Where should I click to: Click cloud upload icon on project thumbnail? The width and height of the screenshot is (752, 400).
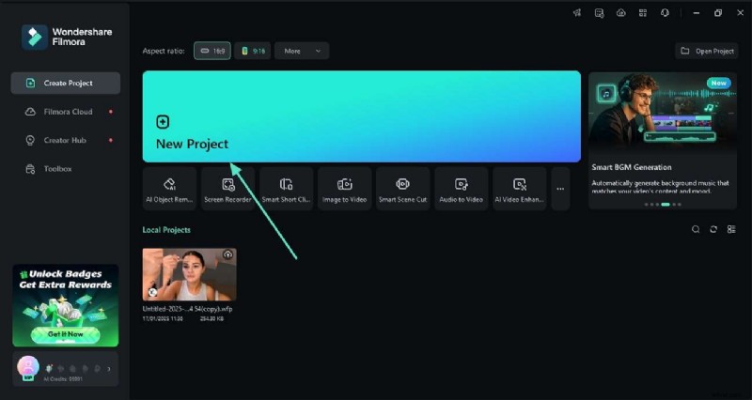pos(227,254)
